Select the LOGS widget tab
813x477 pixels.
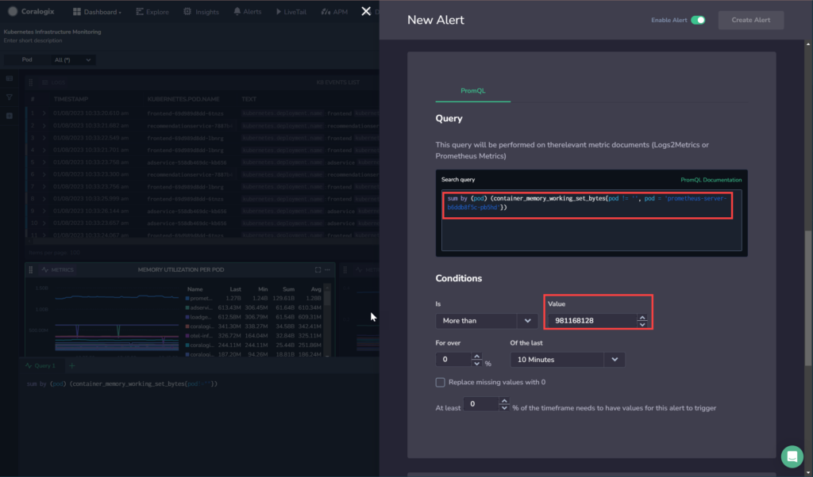point(53,82)
